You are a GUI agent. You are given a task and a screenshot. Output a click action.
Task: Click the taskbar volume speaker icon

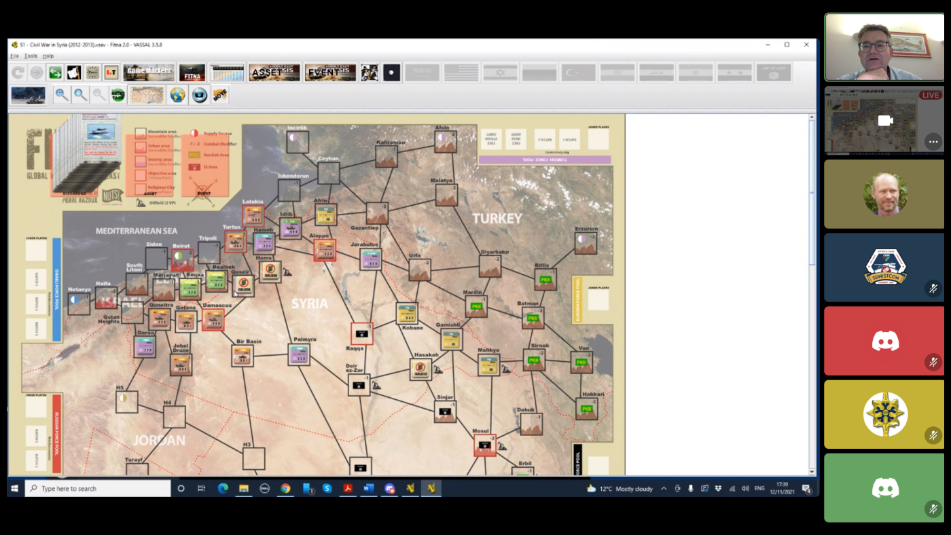(x=745, y=488)
